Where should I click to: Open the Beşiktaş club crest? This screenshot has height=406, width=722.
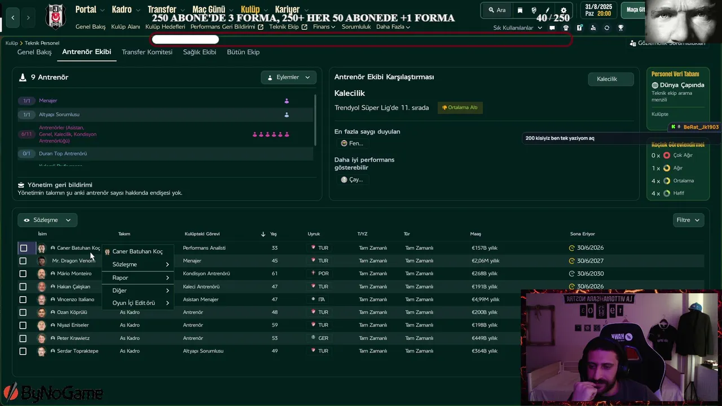(55, 16)
